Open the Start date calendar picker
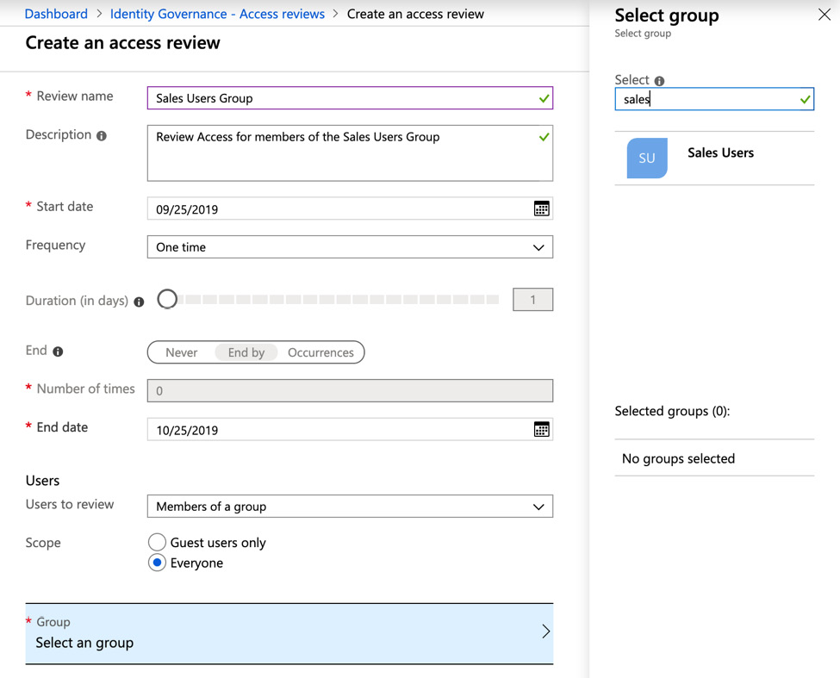 541,208
